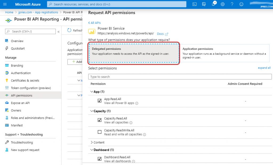
Task: Uncheck the App.Read.All permission checkbox
Action: coord(99,101)
